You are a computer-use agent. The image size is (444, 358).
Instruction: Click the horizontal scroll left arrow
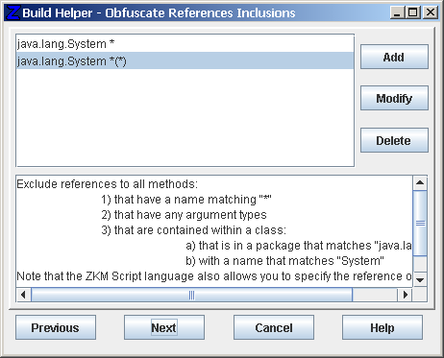[x=23, y=295]
